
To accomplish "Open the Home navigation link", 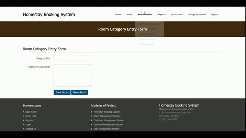I will coord(118,15).
